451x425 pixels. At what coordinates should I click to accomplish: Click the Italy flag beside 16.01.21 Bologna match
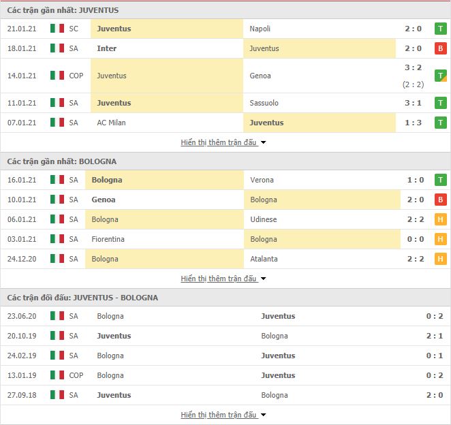(57, 180)
